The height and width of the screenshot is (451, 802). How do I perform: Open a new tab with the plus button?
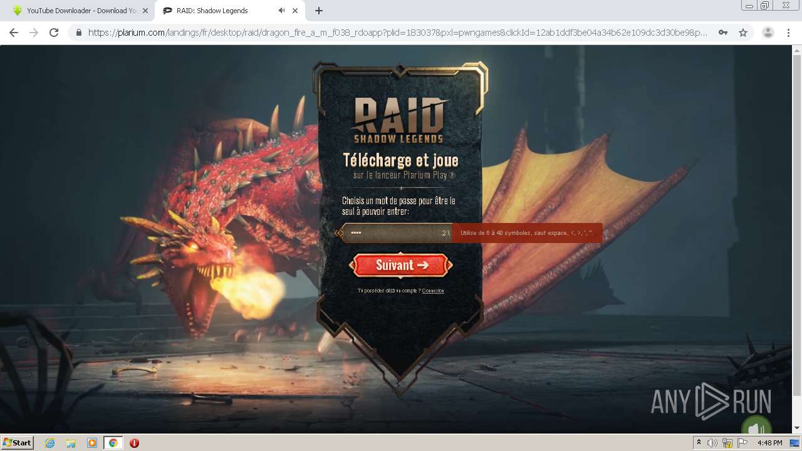tap(319, 11)
